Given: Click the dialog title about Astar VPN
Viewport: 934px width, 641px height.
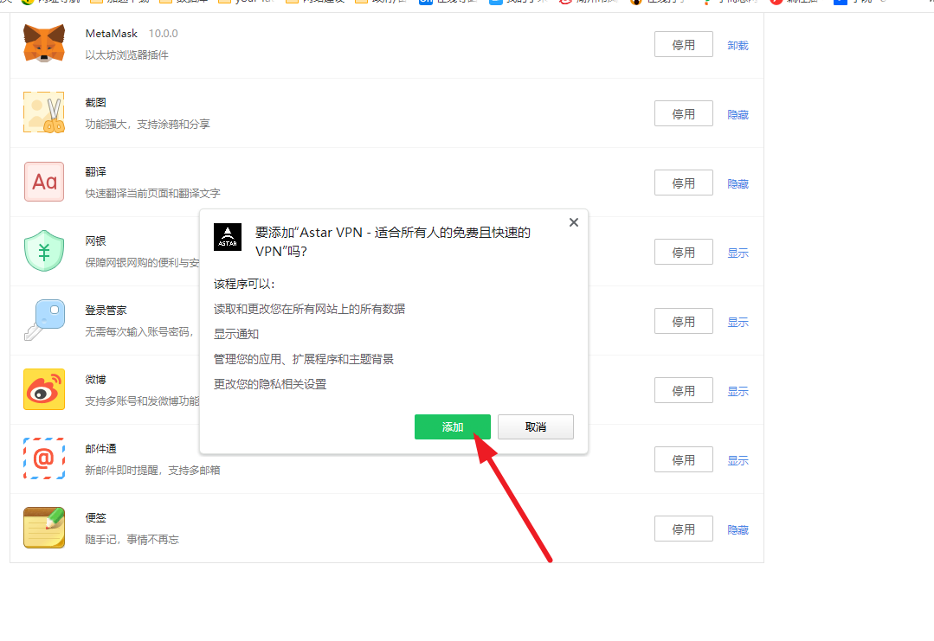Looking at the screenshot, I should pyautogui.click(x=393, y=241).
